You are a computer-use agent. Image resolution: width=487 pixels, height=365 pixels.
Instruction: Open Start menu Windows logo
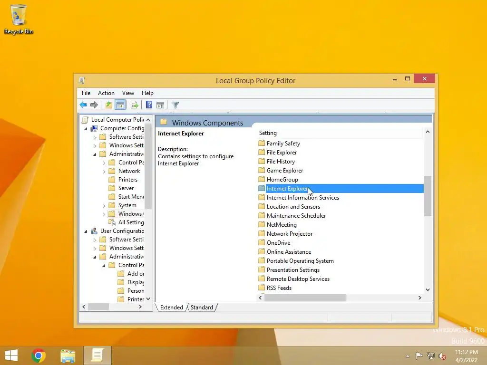11,355
